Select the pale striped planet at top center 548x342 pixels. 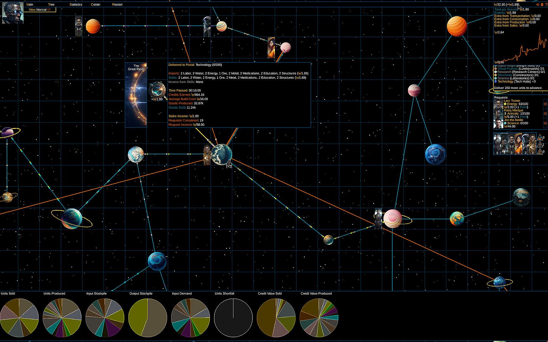coord(222,26)
